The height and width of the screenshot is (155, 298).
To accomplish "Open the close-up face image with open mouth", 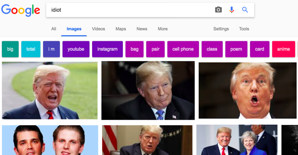I will (247, 90).
